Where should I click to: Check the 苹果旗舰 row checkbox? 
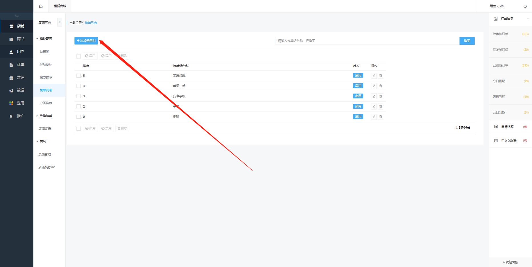pos(78,76)
